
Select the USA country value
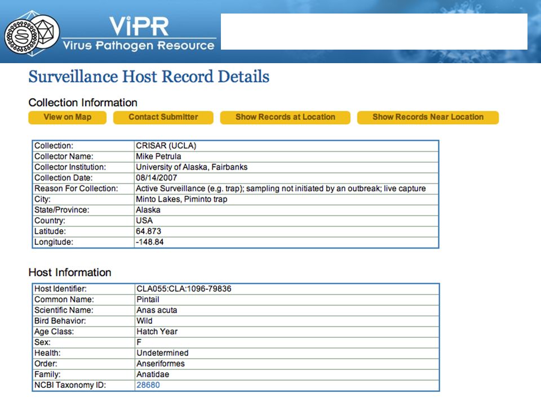click(x=144, y=220)
